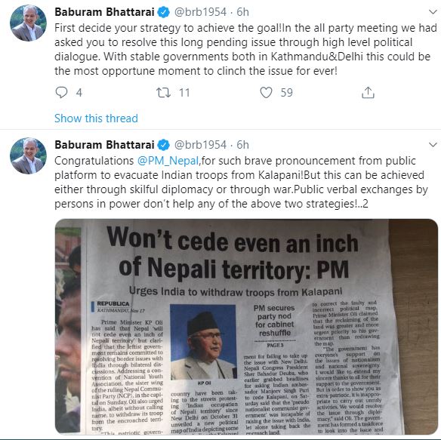Expand the first tweet's options chevron

click(433, 12)
